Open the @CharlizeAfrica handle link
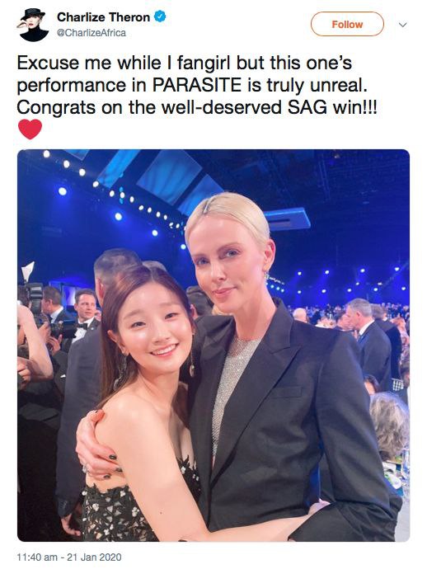The width and height of the screenshot is (427, 569). [x=91, y=33]
